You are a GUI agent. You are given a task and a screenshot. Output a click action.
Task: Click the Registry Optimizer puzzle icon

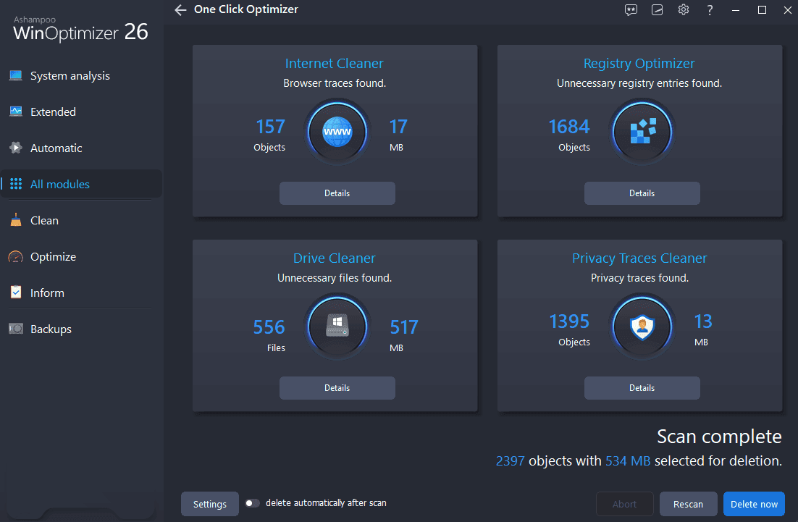click(x=642, y=132)
